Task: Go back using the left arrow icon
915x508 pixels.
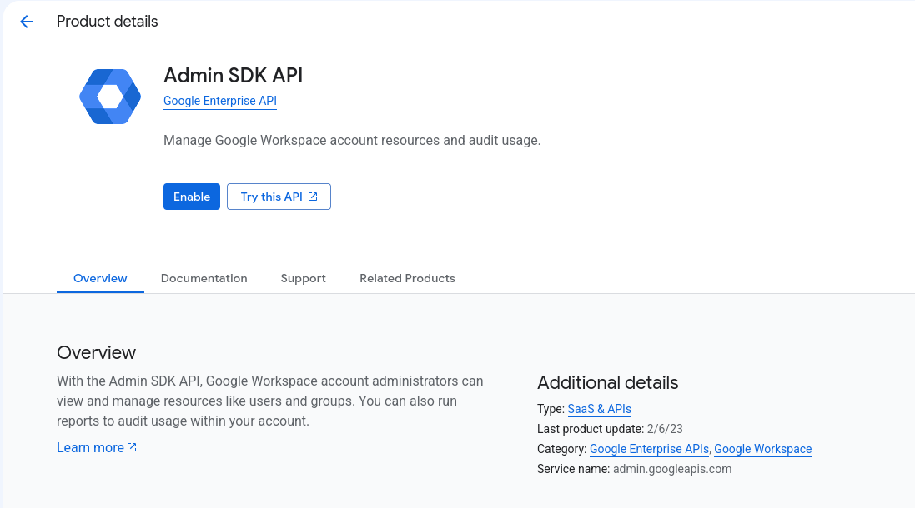Action: [27, 22]
